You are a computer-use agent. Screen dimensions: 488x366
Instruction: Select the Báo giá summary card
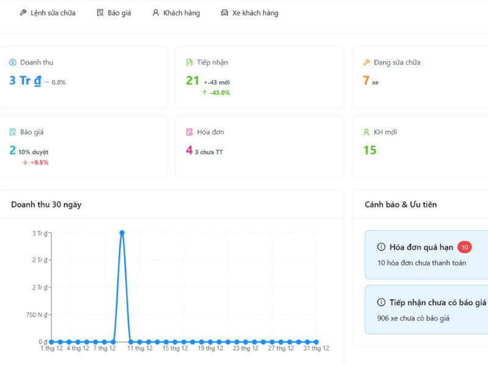83,147
